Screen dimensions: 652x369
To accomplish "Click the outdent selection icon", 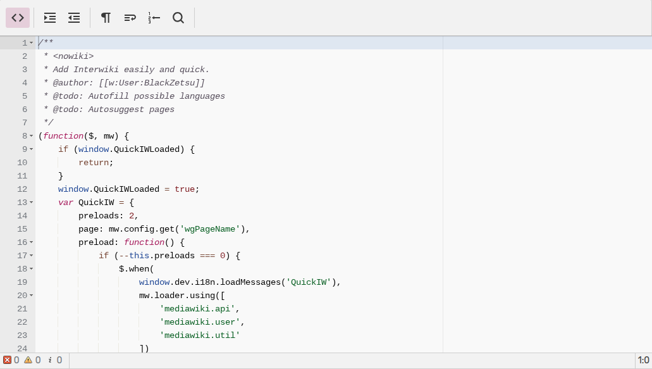I will pyautogui.click(x=74, y=18).
